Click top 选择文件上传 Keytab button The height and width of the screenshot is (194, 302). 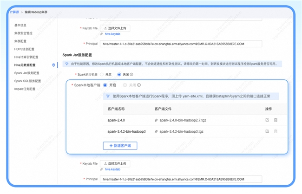coord(115,28)
